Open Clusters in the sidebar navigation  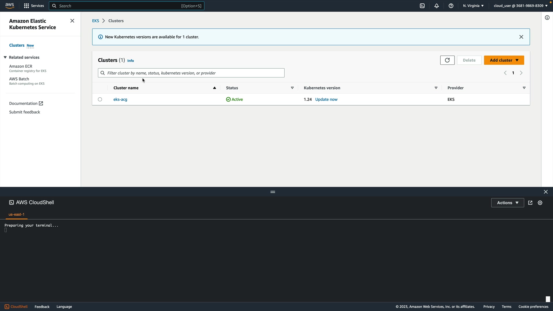17,45
